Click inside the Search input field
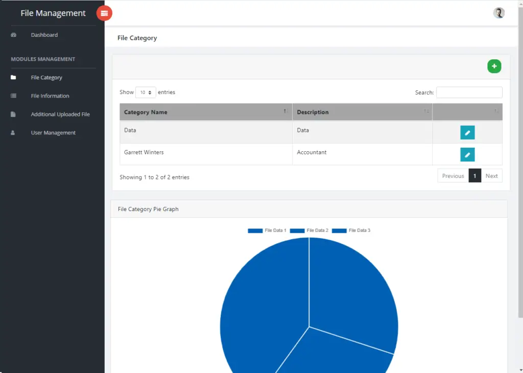Viewport: 523px width, 373px height. pos(469,92)
